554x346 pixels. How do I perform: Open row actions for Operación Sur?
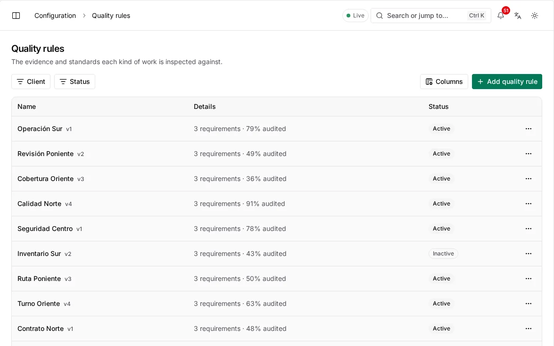tap(528, 129)
